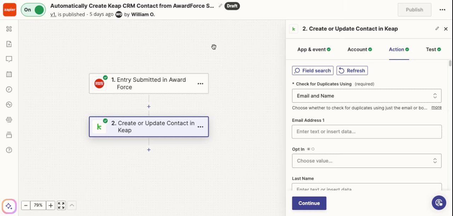Viewport: 453px width, 216px height.
Task: Click the AI sparkle assistant icon
Action: [9, 206]
